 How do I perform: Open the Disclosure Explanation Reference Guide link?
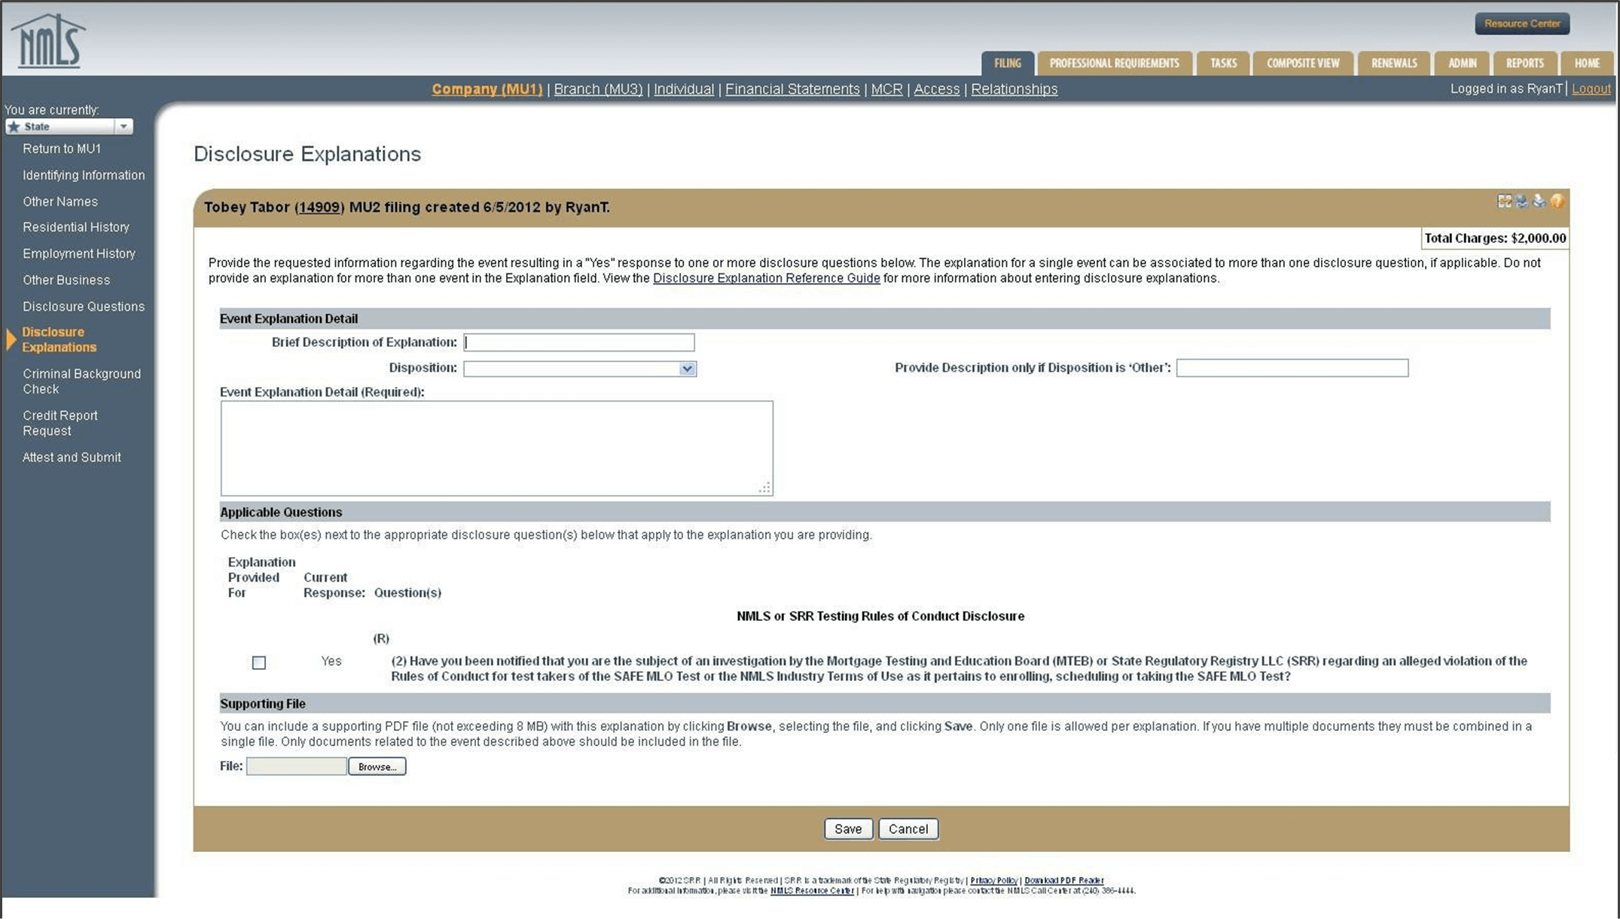point(766,278)
